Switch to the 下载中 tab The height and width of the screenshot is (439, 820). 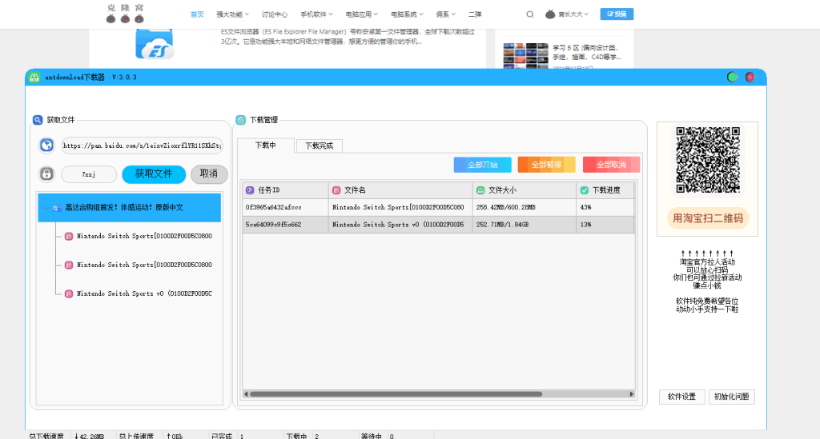tap(266, 146)
